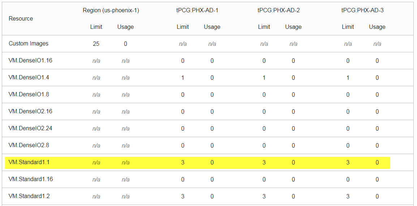Click VM.Standard1.1 limit under PHX-AD-2
This screenshot has height=206, width=417.
click(x=264, y=163)
